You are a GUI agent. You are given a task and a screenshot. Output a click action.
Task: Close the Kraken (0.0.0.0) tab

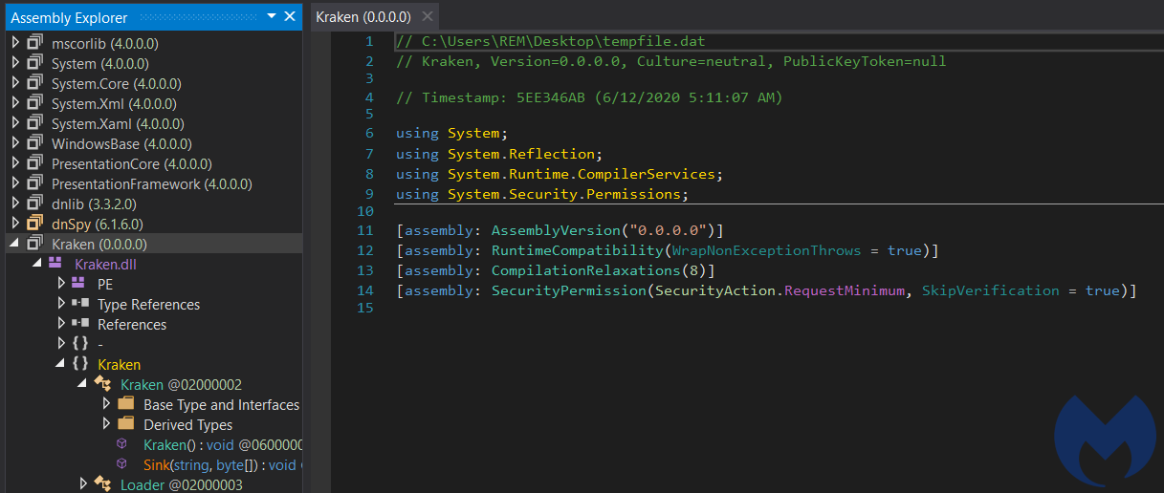pyautogui.click(x=428, y=17)
